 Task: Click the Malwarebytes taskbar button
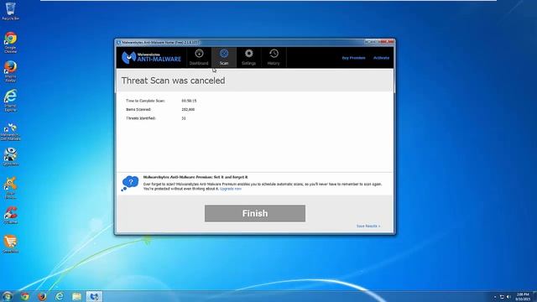click(x=94, y=296)
